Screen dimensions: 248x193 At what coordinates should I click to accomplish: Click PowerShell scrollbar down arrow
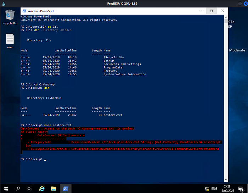pos(226,180)
